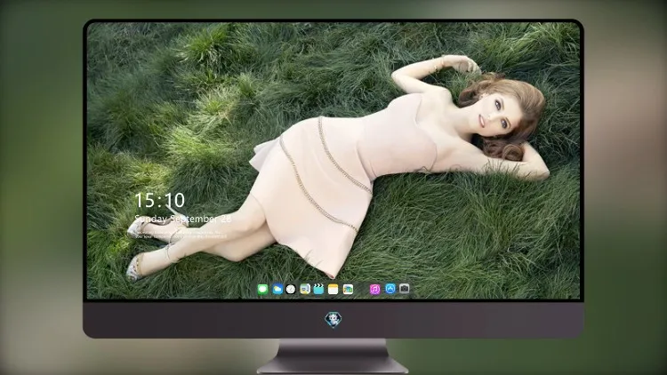
Task: Open the Clock icon in the dock
Action: point(291,290)
